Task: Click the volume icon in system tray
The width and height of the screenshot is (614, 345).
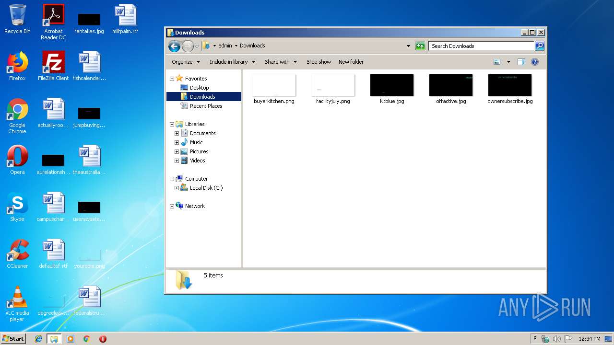Action: 557,339
